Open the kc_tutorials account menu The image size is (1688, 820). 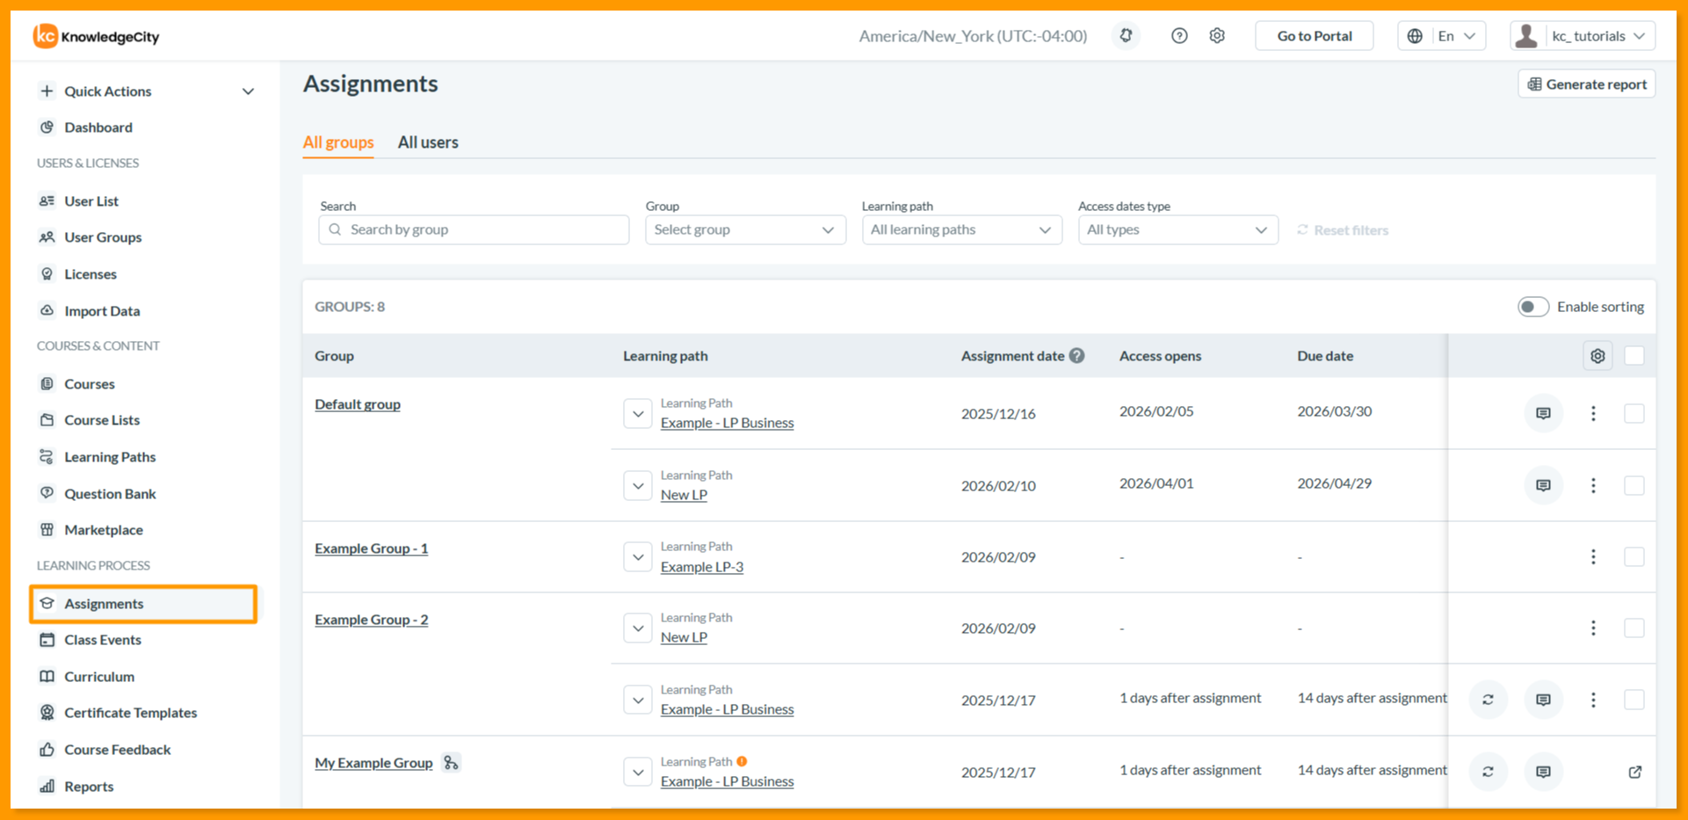click(x=1583, y=36)
